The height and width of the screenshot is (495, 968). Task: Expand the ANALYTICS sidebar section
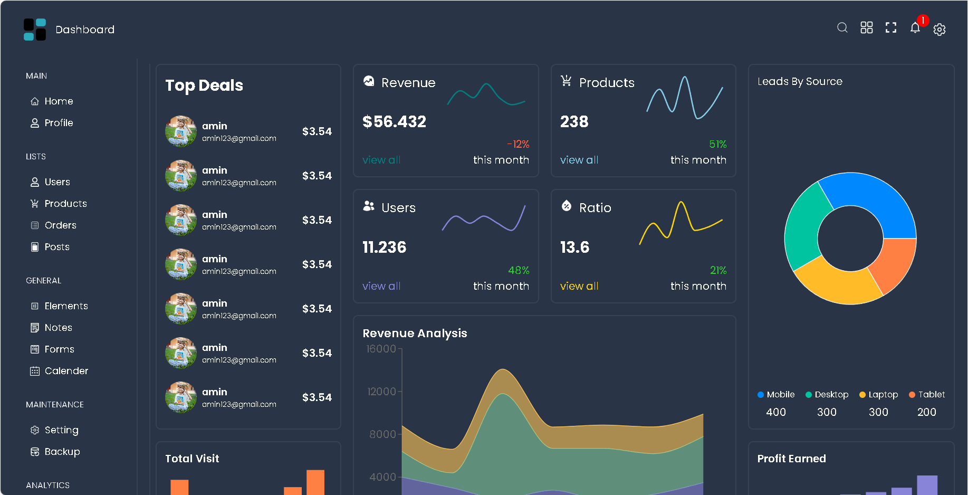coord(47,485)
